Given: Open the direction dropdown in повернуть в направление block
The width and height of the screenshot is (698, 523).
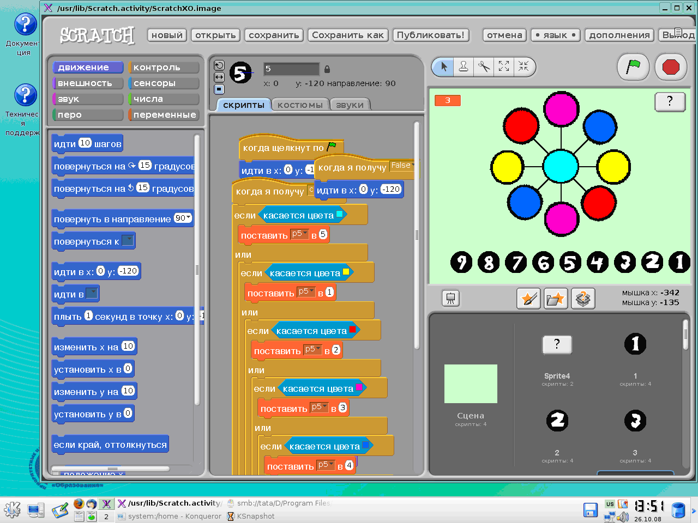Looking at the screenshot, I should pyautogui.click(x=187, y=218).
